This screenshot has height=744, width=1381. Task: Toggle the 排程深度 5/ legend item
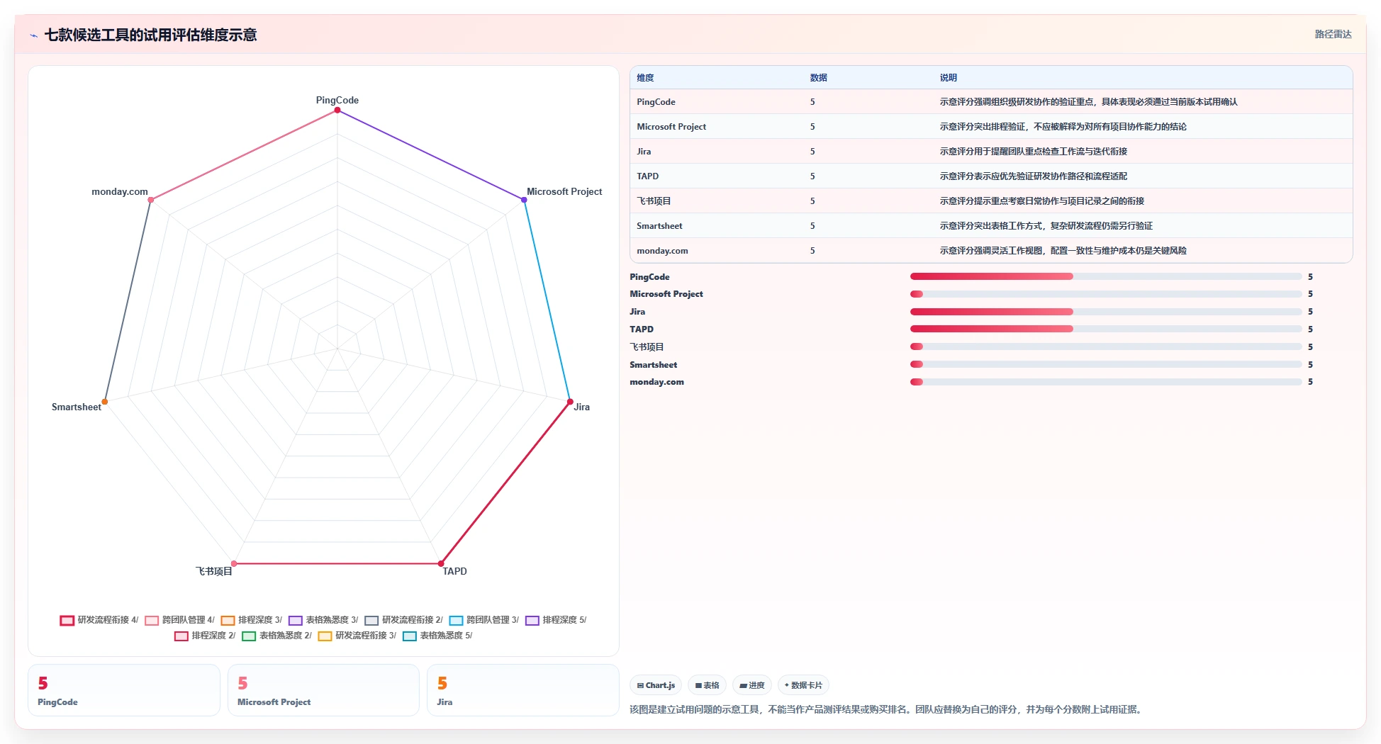[557, 620]
